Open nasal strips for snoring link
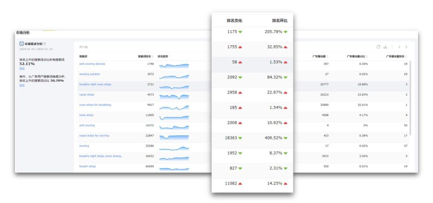 pos(94,136)
